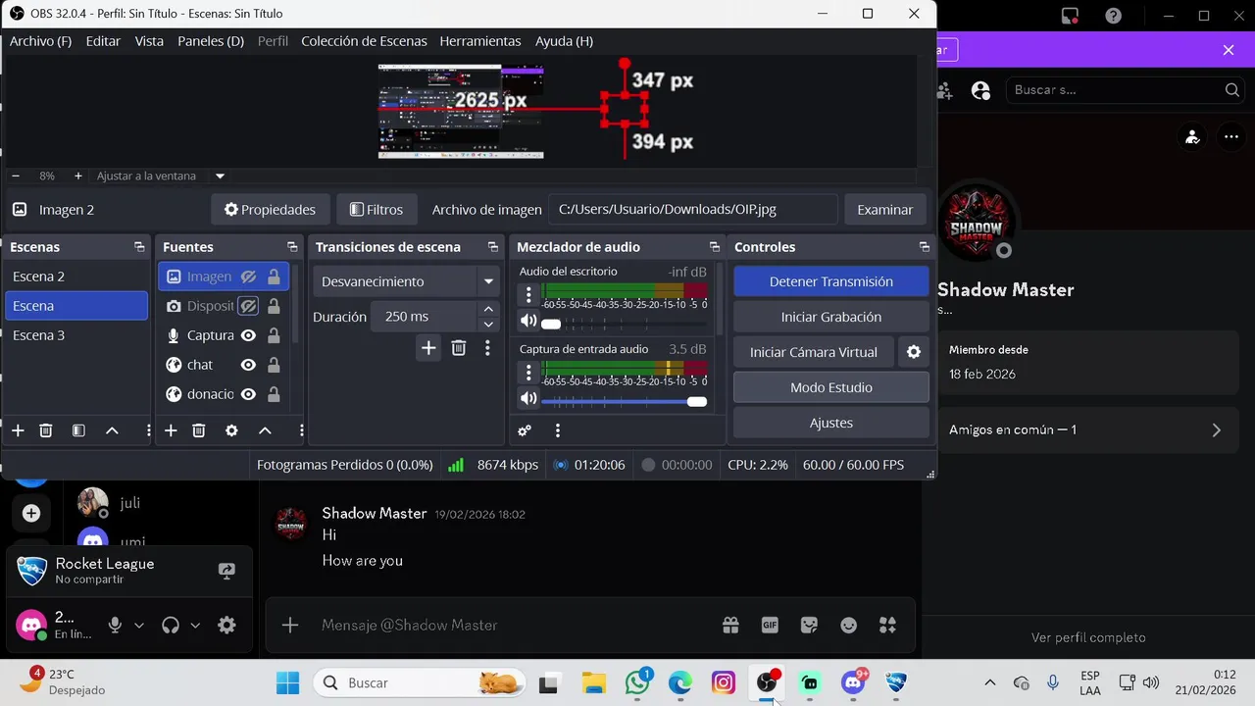Screen dimensions: 1255x706
Task: Open Ajustes button
Action: click(831, 423)
